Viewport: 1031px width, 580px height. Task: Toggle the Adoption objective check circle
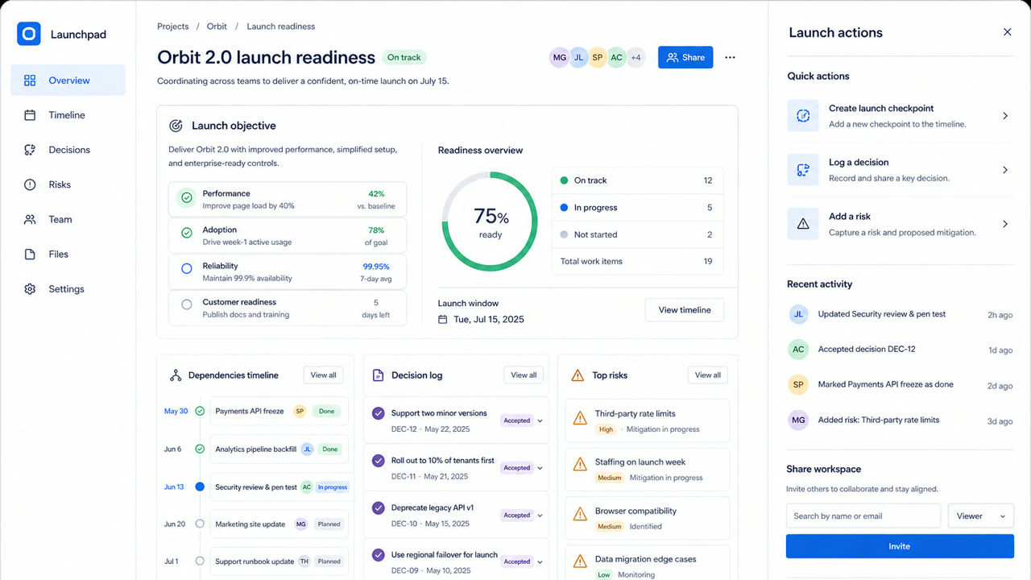[187, 233]
